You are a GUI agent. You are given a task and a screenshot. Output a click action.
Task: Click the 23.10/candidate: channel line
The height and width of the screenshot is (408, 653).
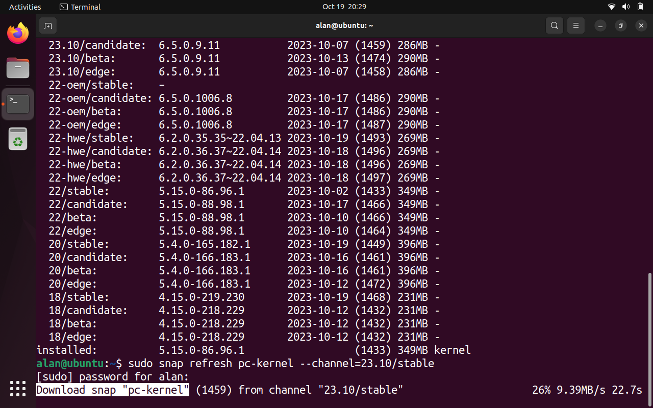[244, 45]
